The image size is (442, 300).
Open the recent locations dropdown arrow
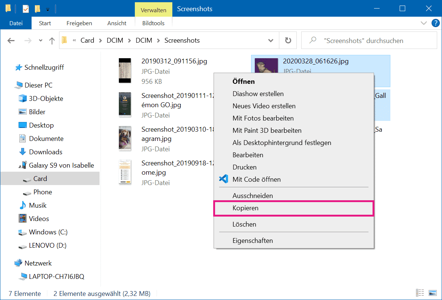[x=40, y=41]
